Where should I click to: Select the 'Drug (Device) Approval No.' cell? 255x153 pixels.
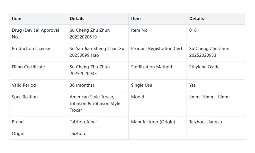coord(35,33)
